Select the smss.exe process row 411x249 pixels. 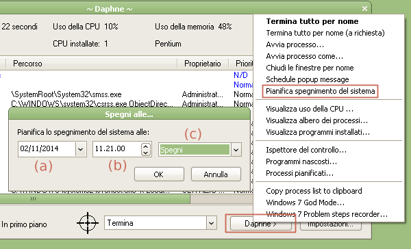tap(127, 94)
